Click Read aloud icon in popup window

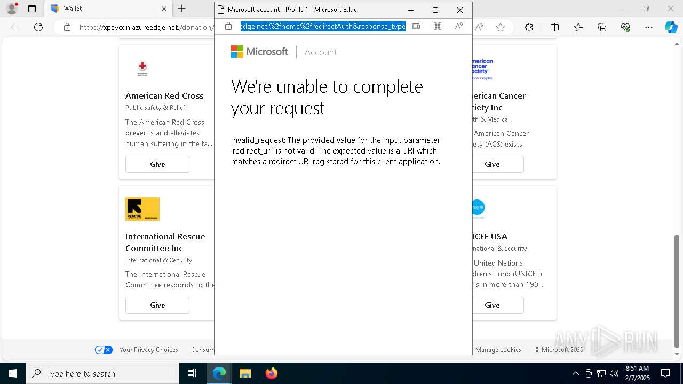point(459,26)
